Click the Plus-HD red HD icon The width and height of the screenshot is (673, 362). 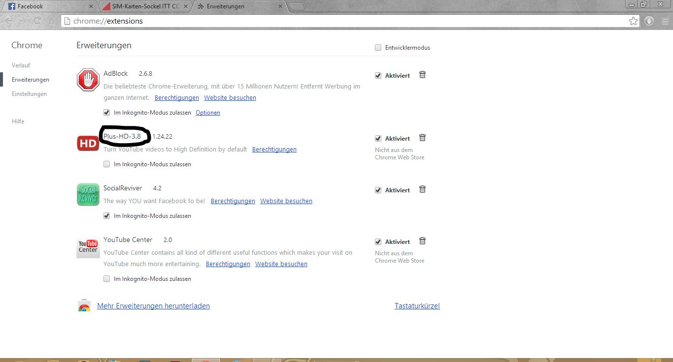click(x=88, y=143)
